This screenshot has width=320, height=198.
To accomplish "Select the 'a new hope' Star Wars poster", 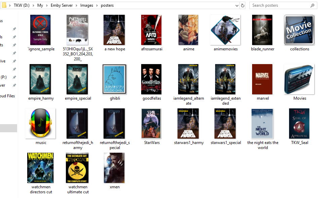I will coord(114,30).
